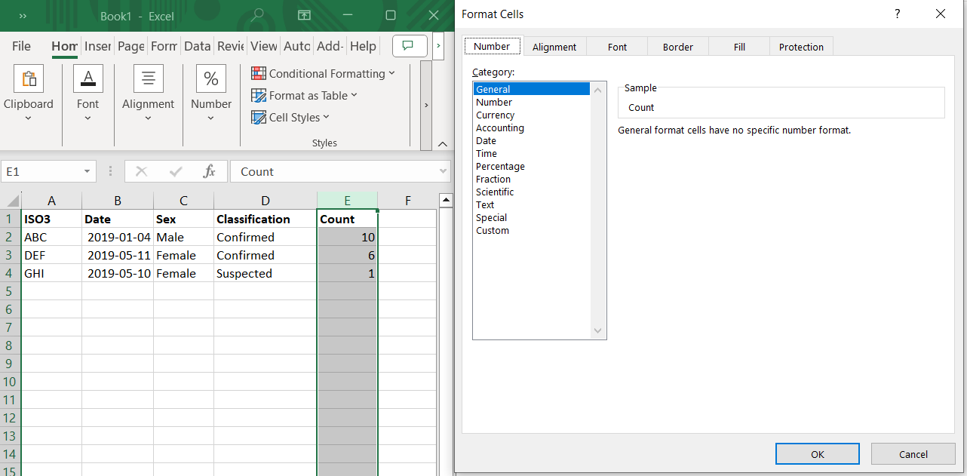Expand Quick Access Toolbar overflow chevrons

[23, 15]
